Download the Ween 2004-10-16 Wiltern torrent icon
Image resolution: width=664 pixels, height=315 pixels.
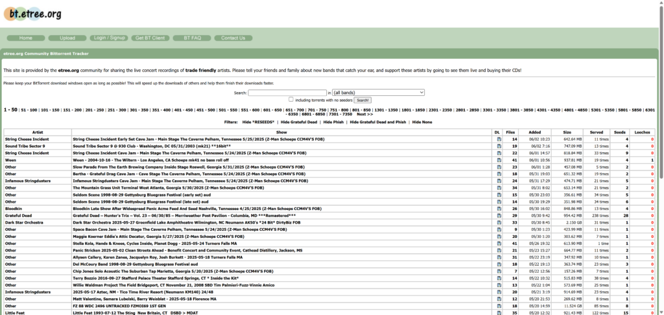499,160
